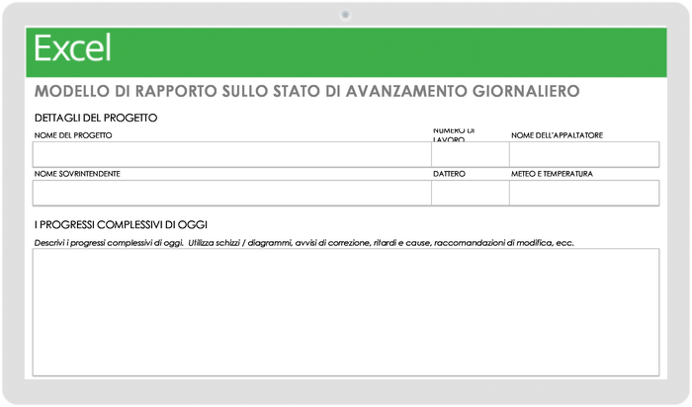692x407 pixels.
Task: Click the 'NOME DEL PROGETTO' label
Action: (x=73, y=135)
